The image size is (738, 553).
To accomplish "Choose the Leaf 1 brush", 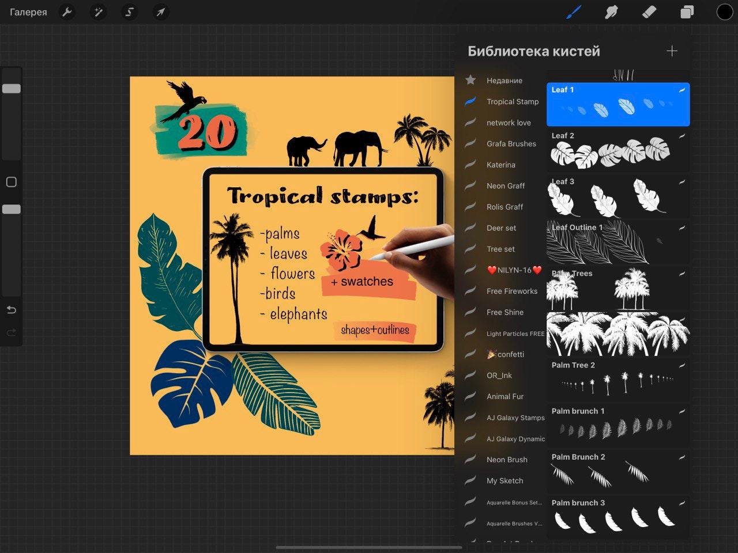I will click(618, 104).
